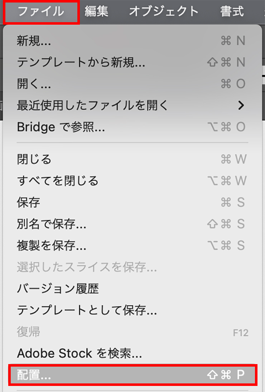Select 新規... to create a document

click(34, 41)
